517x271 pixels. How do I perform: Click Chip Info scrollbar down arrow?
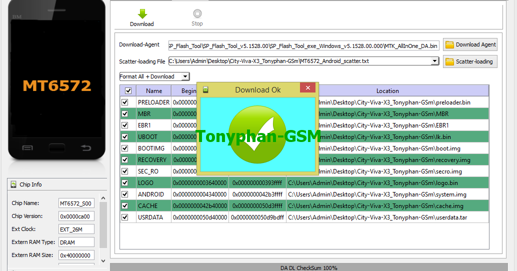pos(103,261)
